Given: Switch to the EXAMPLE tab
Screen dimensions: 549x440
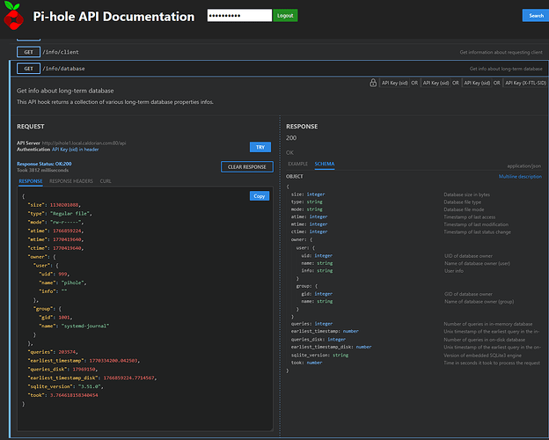Looking at the screenshot, I should tap(297, 165).
